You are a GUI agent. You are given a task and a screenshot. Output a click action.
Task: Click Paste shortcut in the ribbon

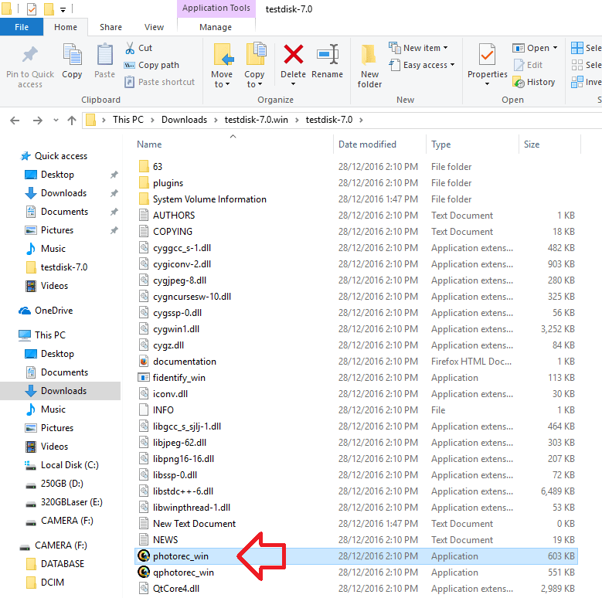160,82
